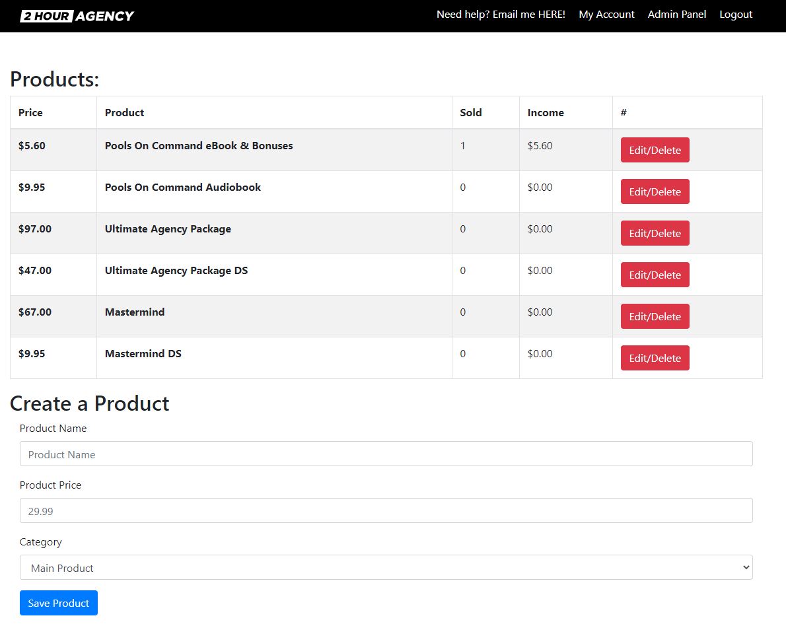Select the sold count 1
This screenshot has width=786, height=624.
coord(462,146)
